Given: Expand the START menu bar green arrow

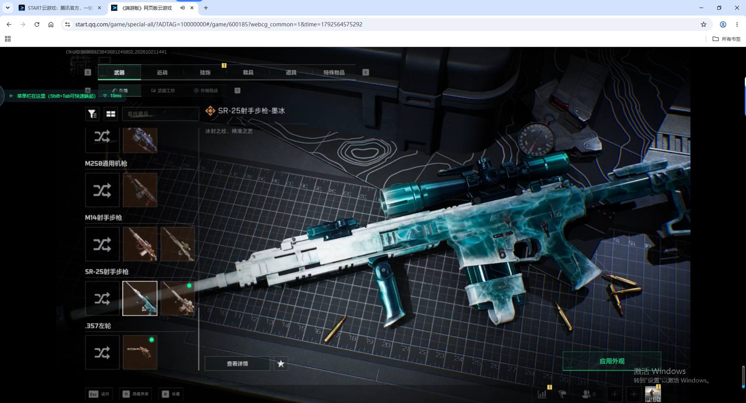Looking at the screenshot, I should click(x=11, y=96).
